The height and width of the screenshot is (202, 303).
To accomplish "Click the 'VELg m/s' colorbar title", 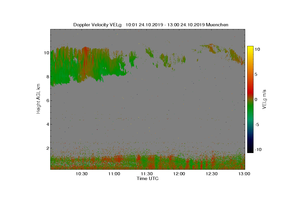I will [264, 99].
